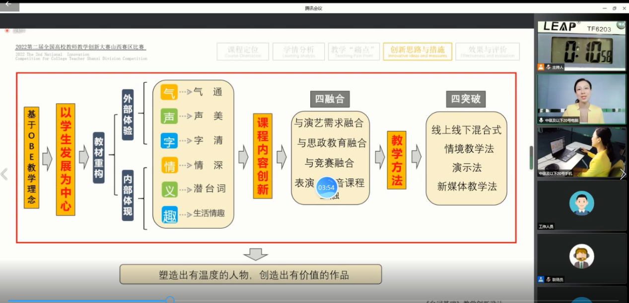Screen dimensions: 629x303
Task: Click the blue person badge beside 联络员
Action: 541,279
